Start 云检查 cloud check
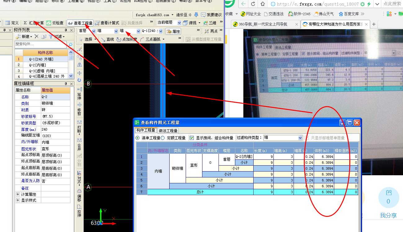The image size is (403, 232). 55,23
